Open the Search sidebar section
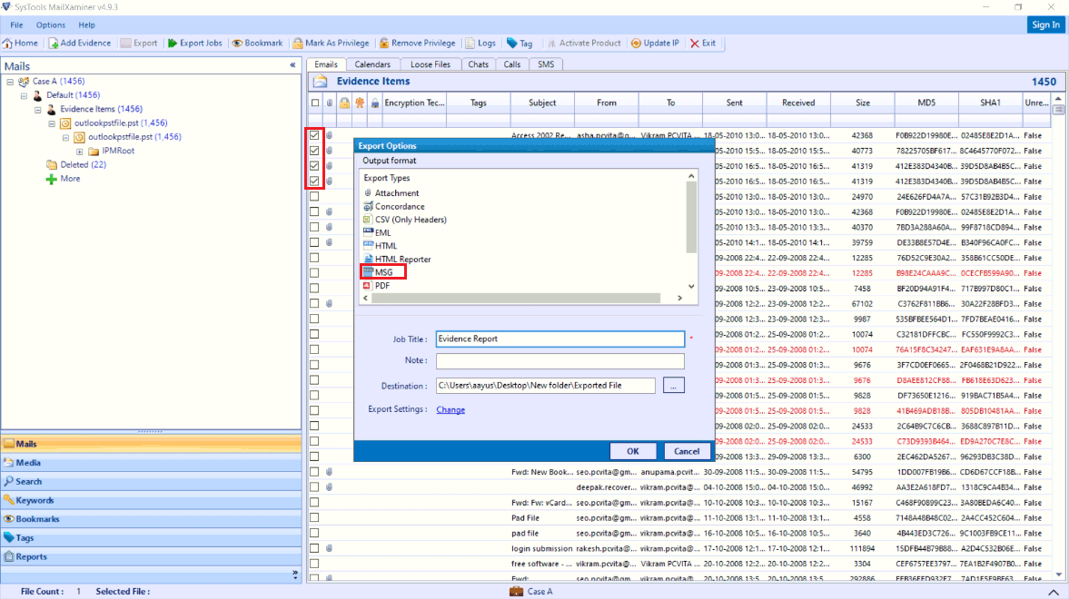This screenshot has width=1069, height=599. pos(151,481)
